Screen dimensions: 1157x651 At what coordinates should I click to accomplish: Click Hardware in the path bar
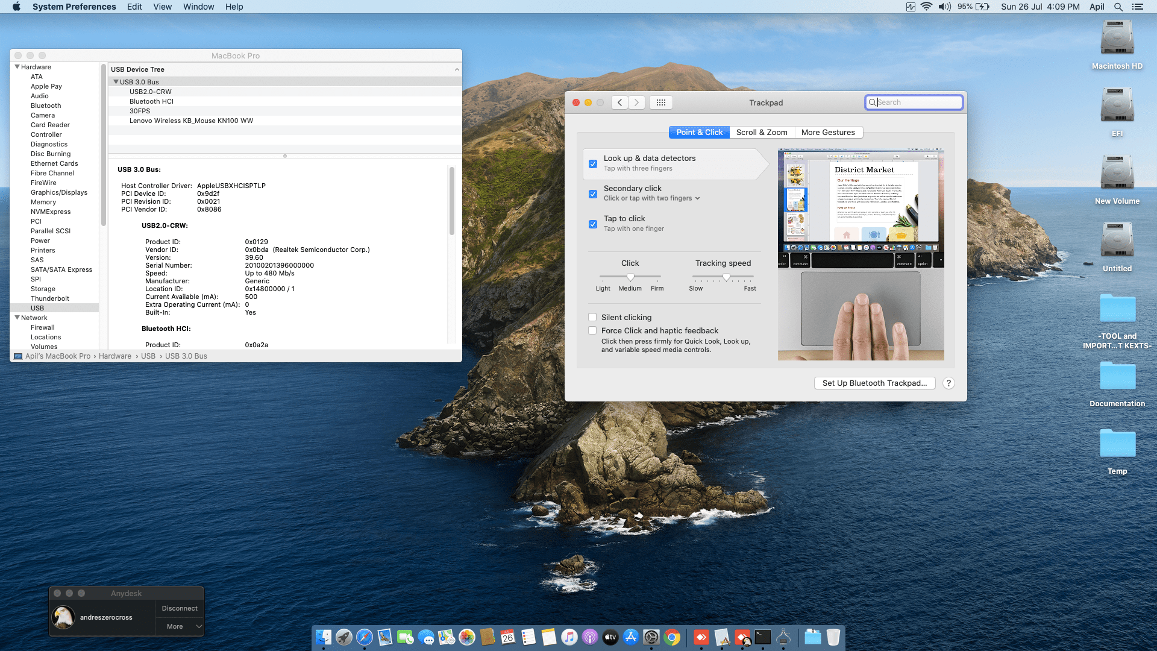(115, 356)
